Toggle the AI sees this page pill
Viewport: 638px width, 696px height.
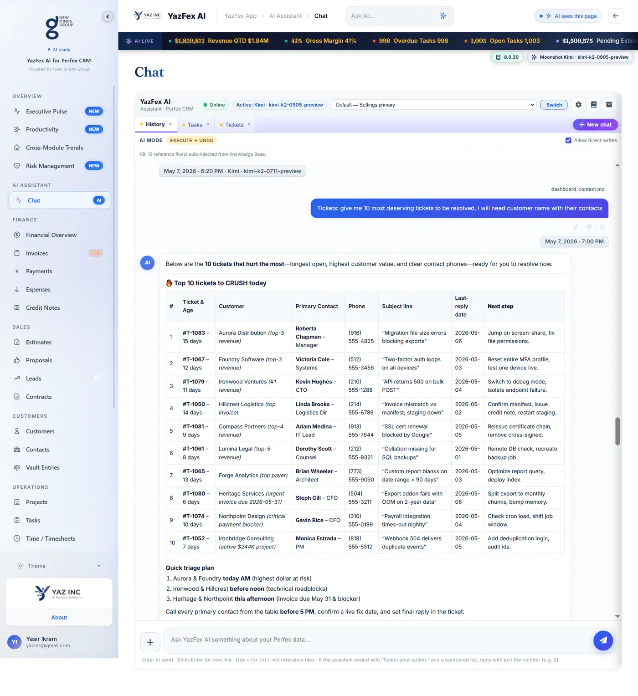point(568,16)
